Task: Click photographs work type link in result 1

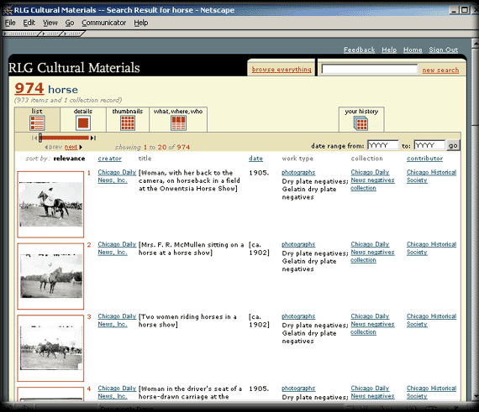Action: tap(298, 173)
